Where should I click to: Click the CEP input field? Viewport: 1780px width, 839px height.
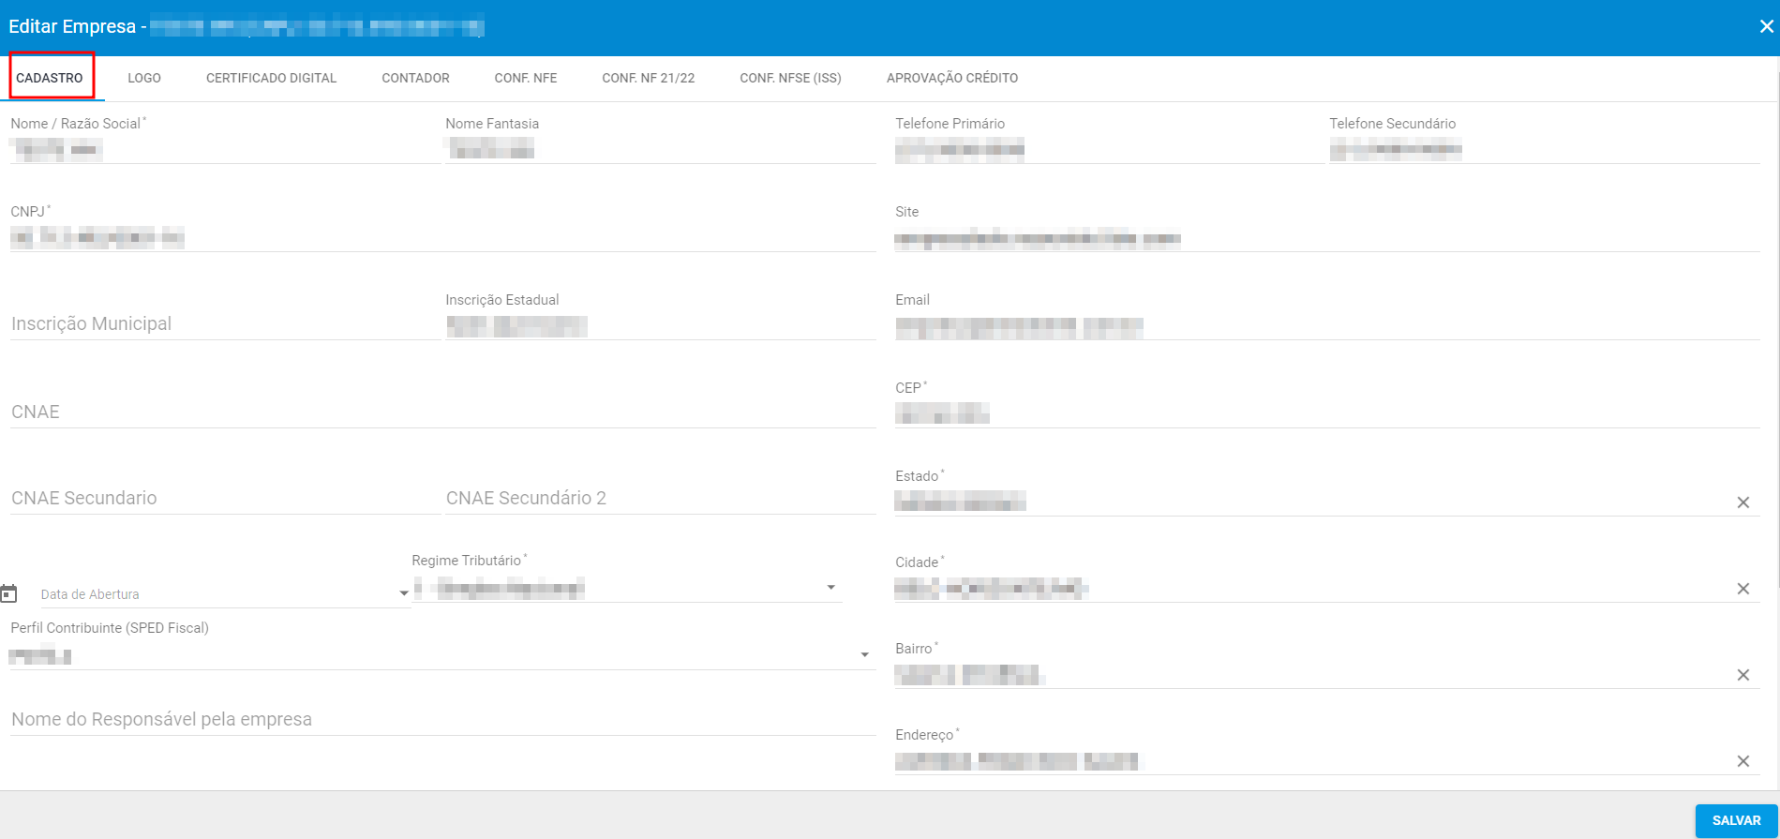[x=1327, y=413]
